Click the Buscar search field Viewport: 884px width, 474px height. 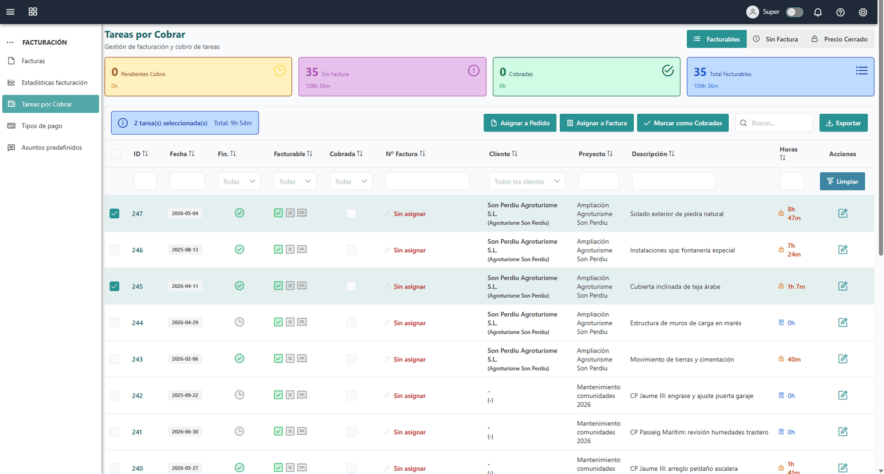coord(774,123)
